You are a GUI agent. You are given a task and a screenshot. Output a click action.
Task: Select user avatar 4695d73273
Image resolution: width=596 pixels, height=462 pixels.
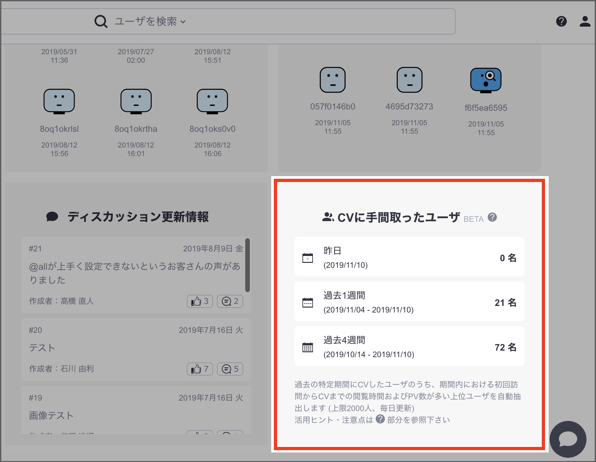[409, 80]
